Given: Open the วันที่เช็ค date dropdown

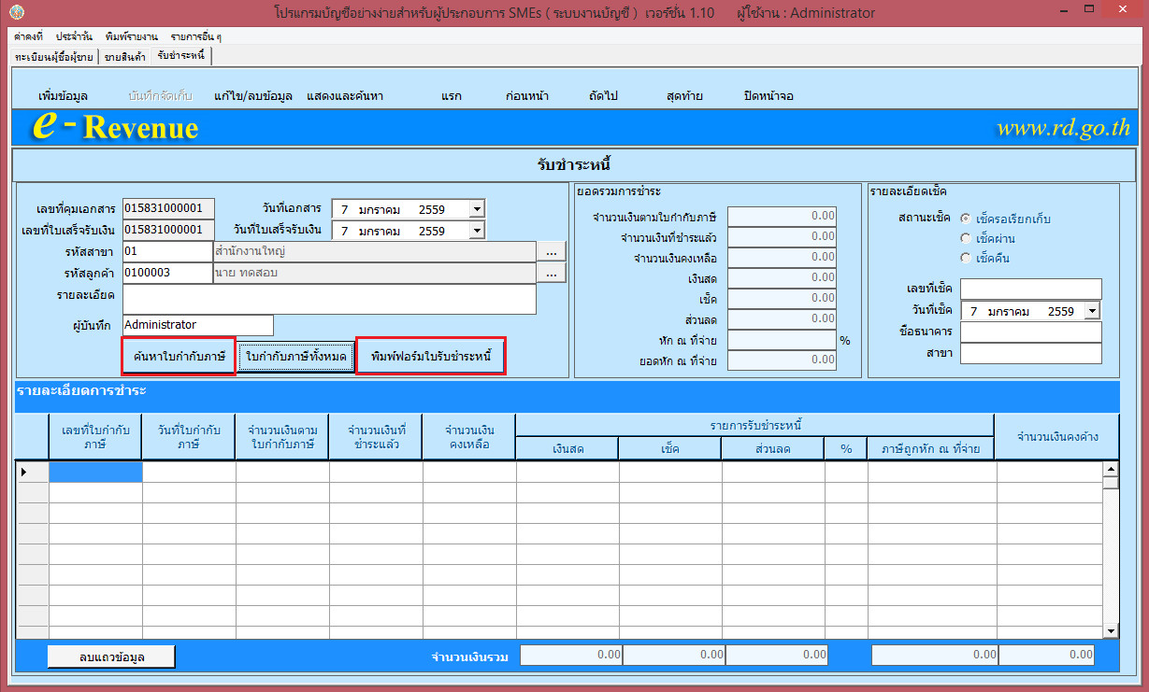Looking at the screenshot, I should tap(1094, 311).
